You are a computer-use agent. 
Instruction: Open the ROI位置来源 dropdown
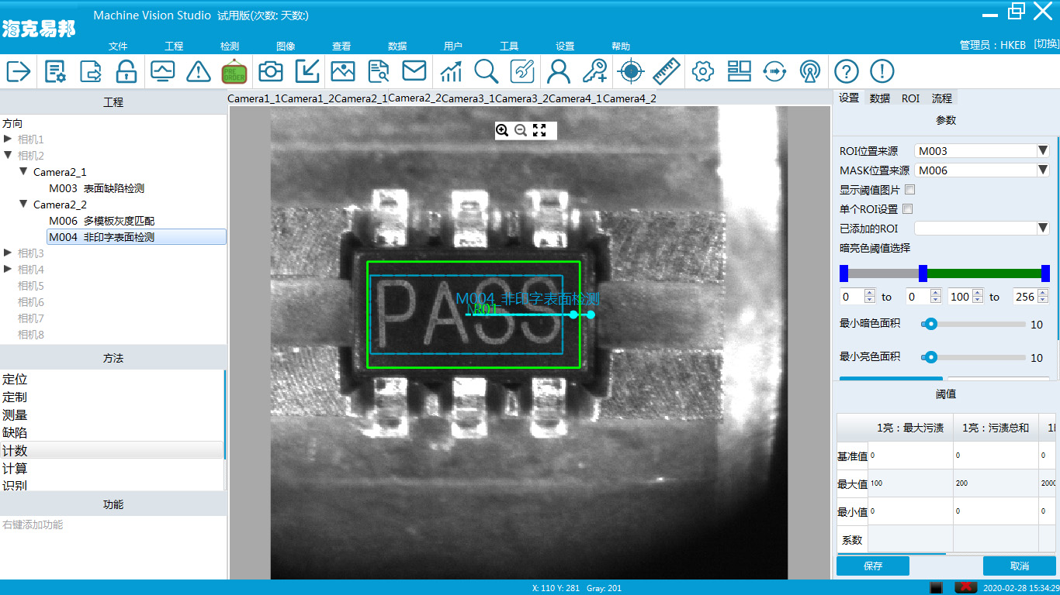[x=1043, y=151]
